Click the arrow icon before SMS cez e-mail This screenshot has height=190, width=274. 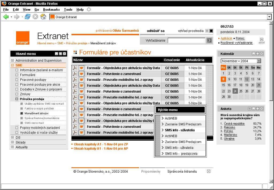pos(21,123)
